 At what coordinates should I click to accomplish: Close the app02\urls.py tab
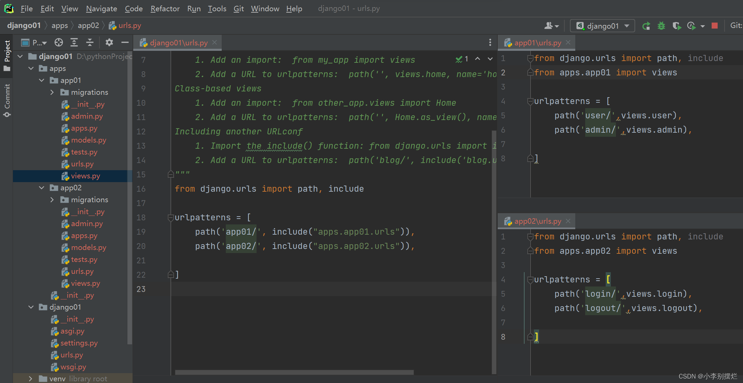[x=568, y=221]
